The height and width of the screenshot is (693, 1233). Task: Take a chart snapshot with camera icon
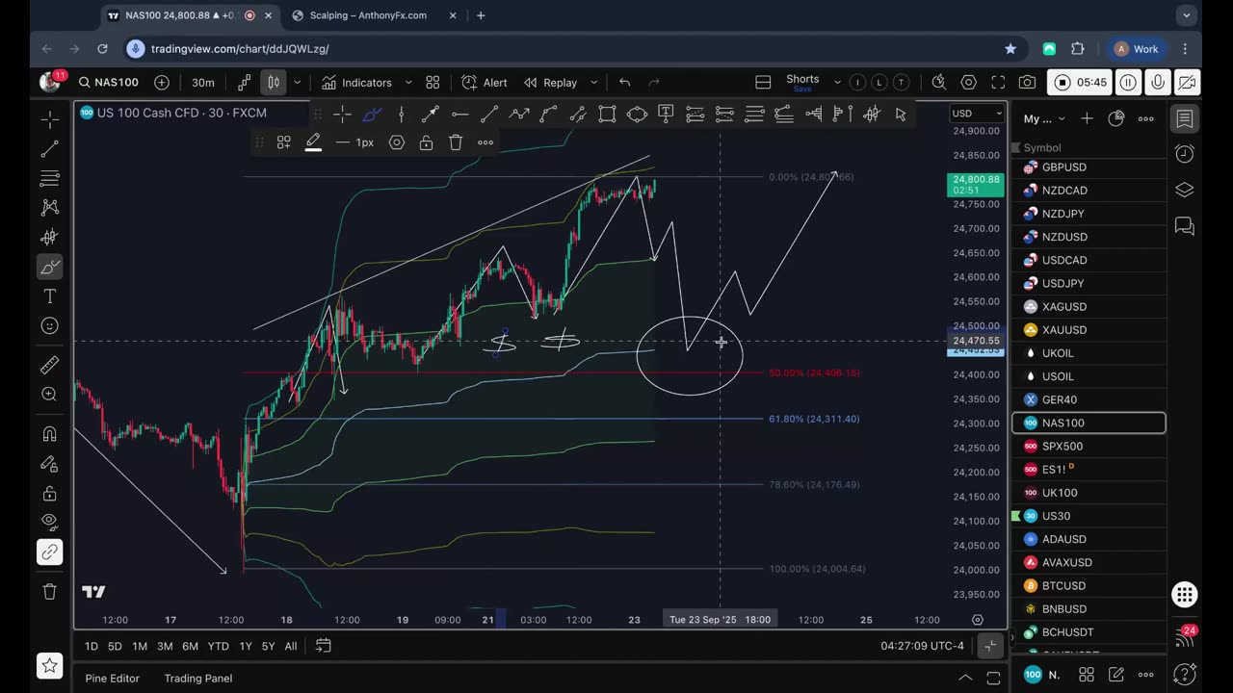(1028, 83)
